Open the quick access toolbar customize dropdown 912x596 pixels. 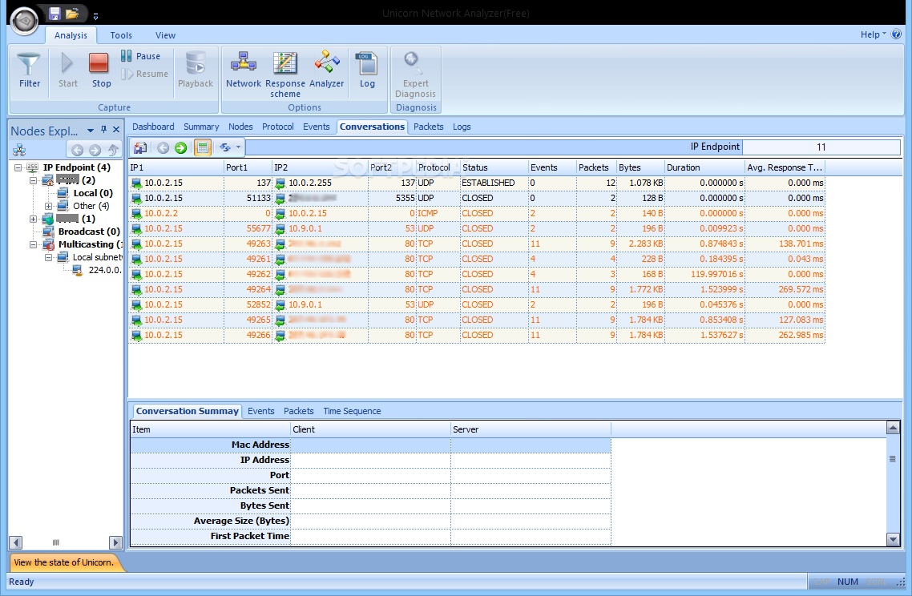click(96, 16)
